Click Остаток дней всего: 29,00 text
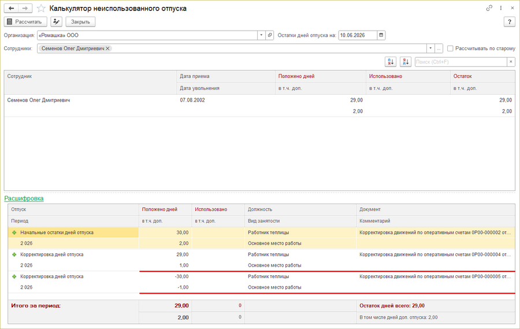Viewport: 520px width, 329px height. pos(392,306)
